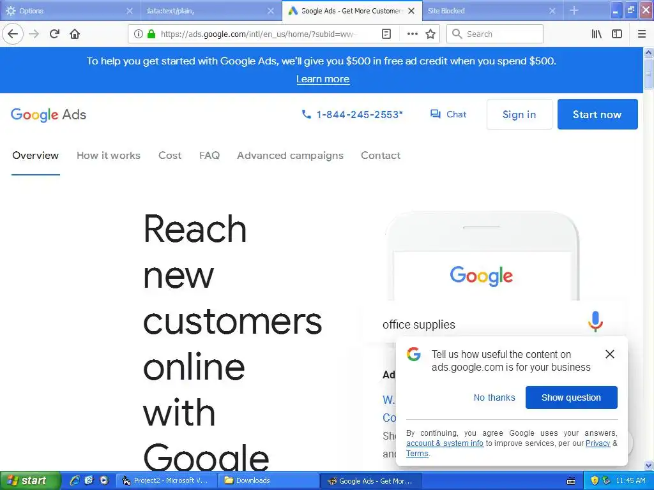Image resolution: width=654 pixels, height=490 pixels.
Task: Open the Firefox hamburger menu
Action: coord(641,34)
